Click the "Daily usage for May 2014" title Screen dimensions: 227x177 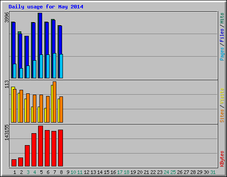(x=46, y=7)
